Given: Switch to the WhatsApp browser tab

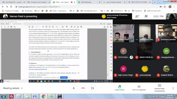Looking at the screenshot, I should tap(89, 2).
